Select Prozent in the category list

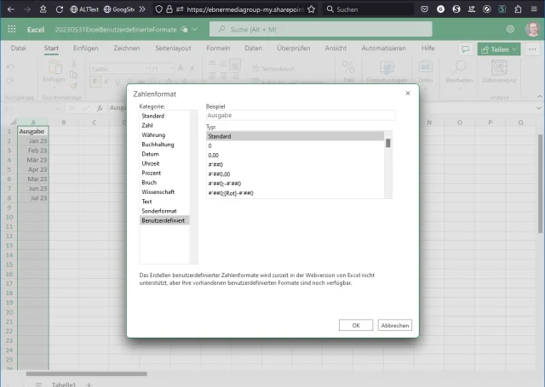pyautogui.click(x=151, y=173)
